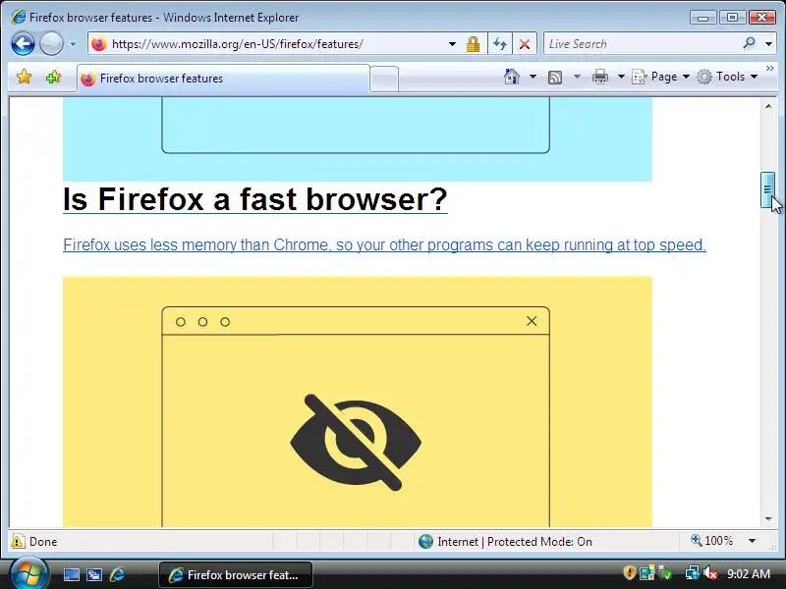The width and height of the screenshot is (786, 589).
Task: Click the 9:02 AM clock
Action: [x=749, y=574]
